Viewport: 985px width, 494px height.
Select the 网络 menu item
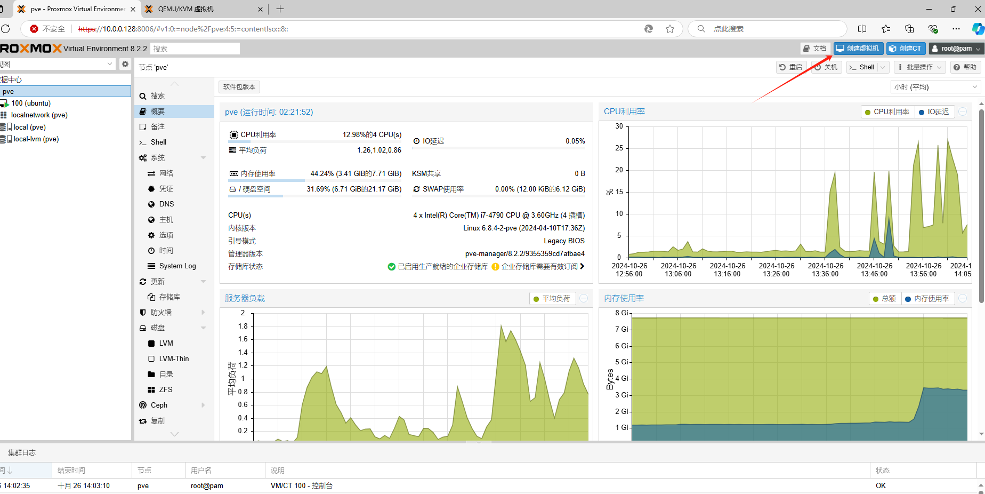174,173
